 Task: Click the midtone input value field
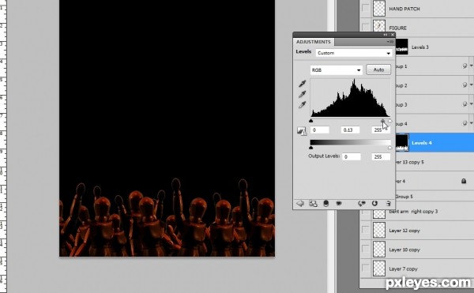tap(350, 130)
